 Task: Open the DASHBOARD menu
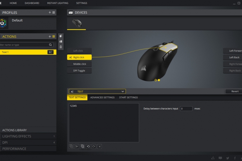click(32, 3)
